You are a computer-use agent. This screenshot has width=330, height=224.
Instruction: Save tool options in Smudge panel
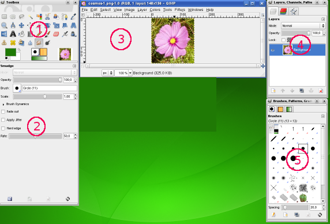[x=10, y=199]
